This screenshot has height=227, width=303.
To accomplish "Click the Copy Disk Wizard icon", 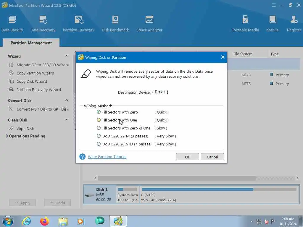I will (11, 81).
